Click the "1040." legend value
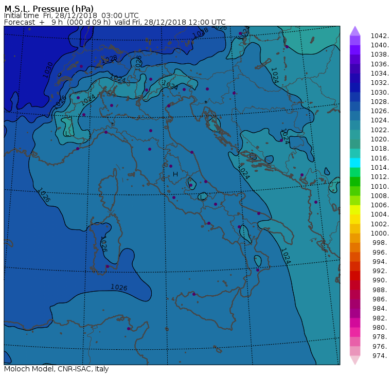The height and width of the screenshot is (376, 391). pyautogui.click(x=380, y=45)
